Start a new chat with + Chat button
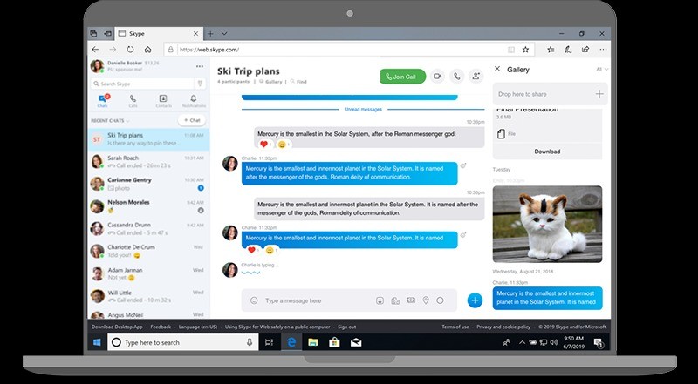The height and width of the screenshot is (384, 698). (x=192, y=120)
